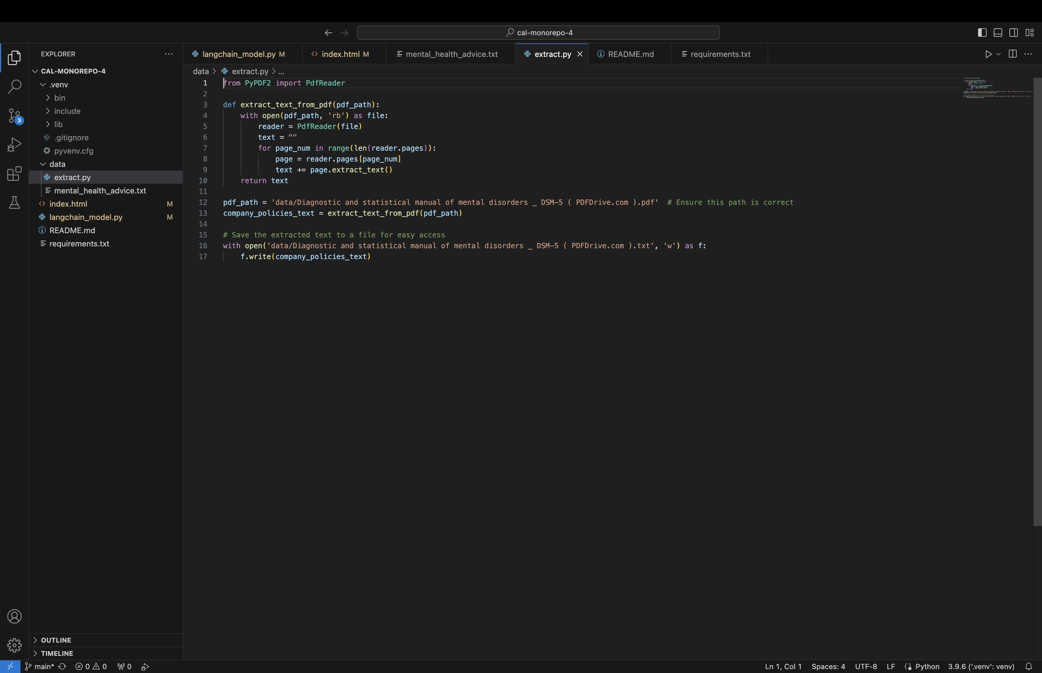Image resolution: width=1042 pixels, height=673 pixels.
Task: Split the editor to the right
Action: [x=1012, y=54]
